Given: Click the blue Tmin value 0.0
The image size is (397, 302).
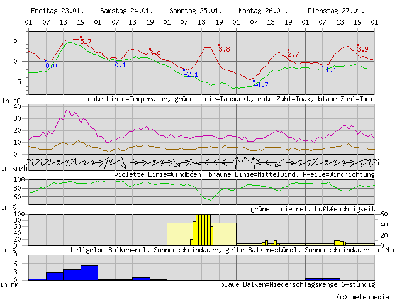Looking at the screenshot, I should point(51,65).
